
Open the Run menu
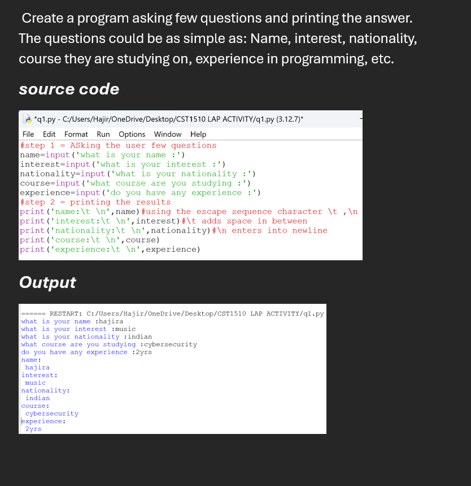[103, 134]
